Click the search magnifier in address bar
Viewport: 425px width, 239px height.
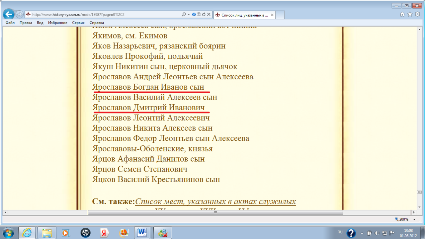click(184, 15)
